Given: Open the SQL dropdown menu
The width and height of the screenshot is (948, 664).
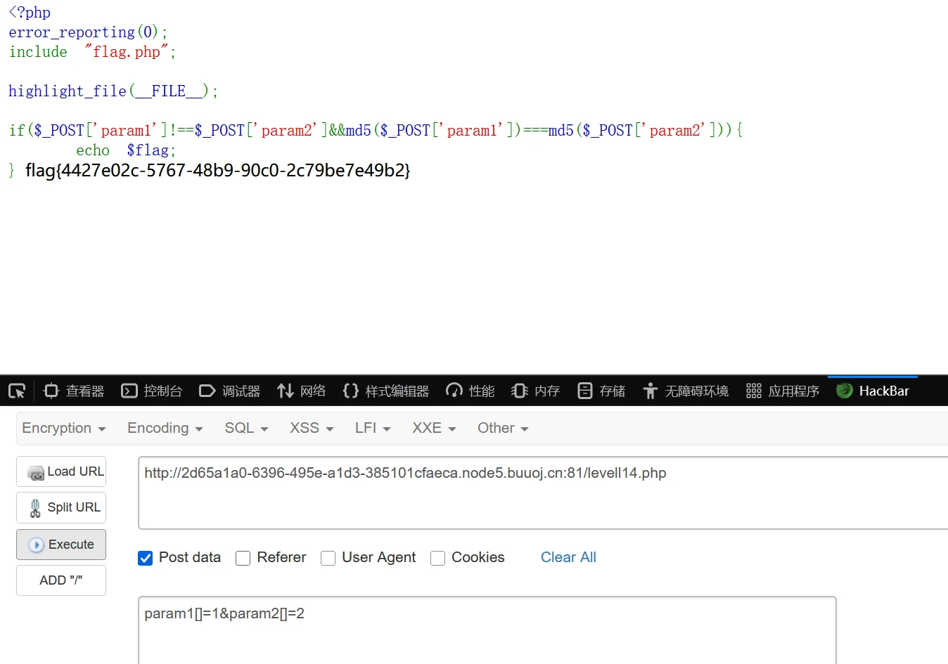Looking at the screenshot, I should (246, 428).
